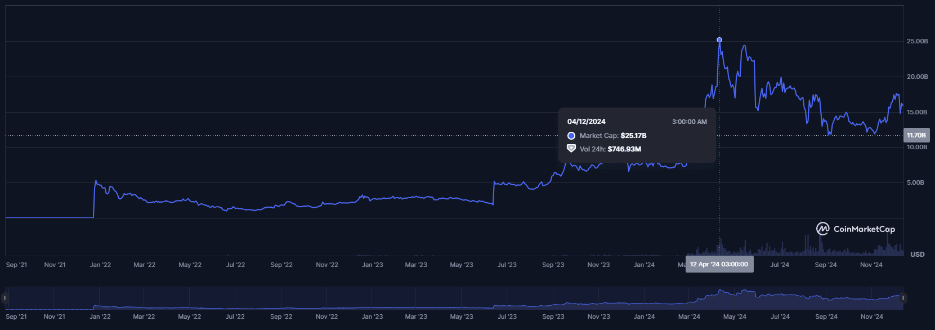Click the 12 Apr '24 03:00:00 date label
The width and height of the screenshot is (935, 330).
tap(719, 265)
